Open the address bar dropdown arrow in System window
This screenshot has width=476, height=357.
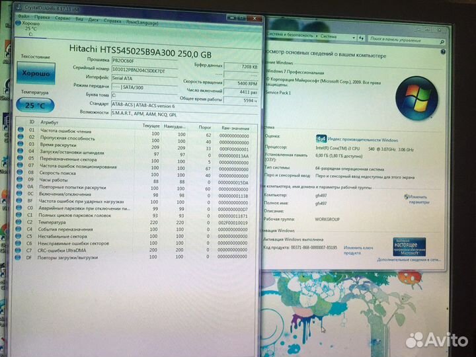point(354,38)
